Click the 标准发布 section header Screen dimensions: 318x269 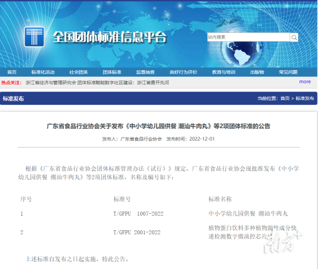pyautogui.click(x=13, y=98)
